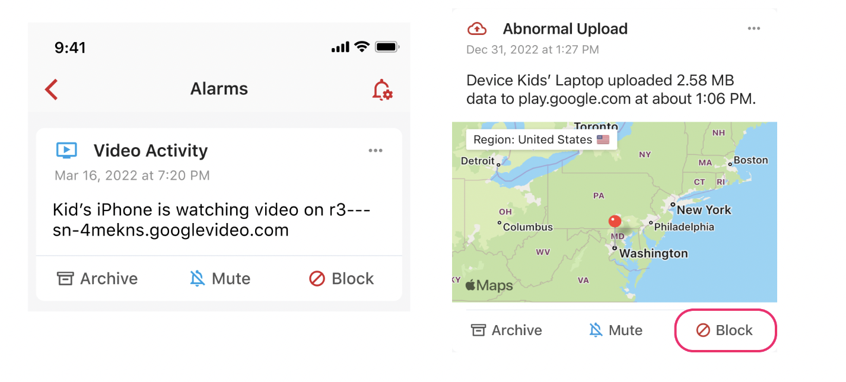Block the Abnormal Upload alarm
This screenshot has width=846, height=382.
click(726, 330)
